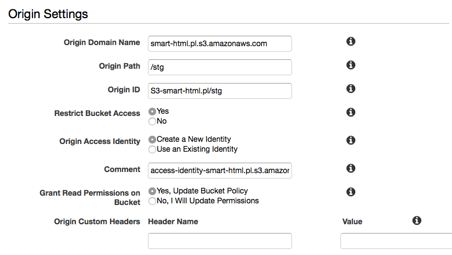Click the empty Header Name input
This screenshot has height=255, width=452.
(220, 241)
